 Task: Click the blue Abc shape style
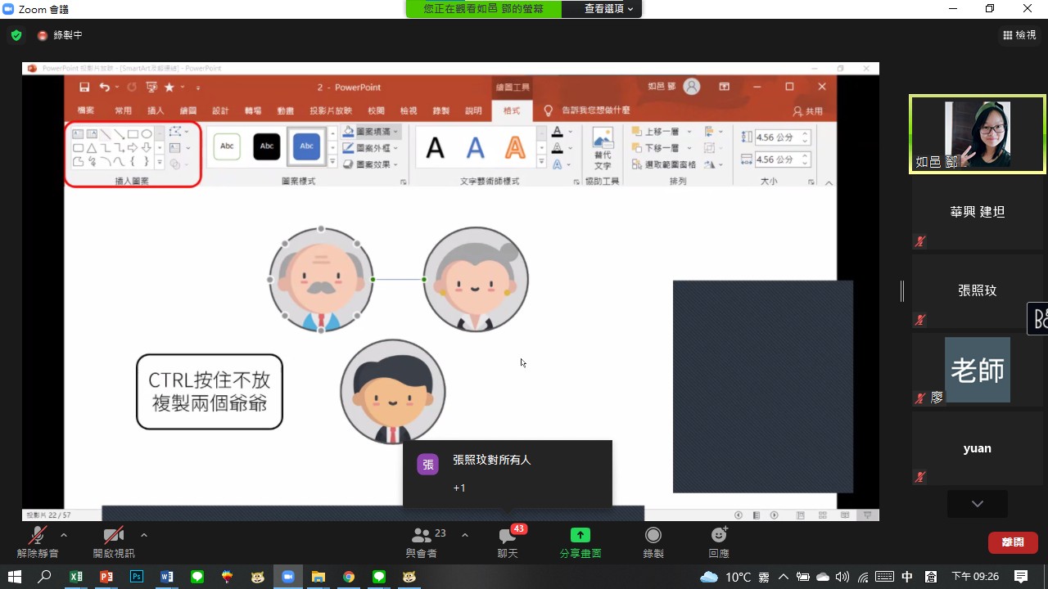(x=306, y=146)
